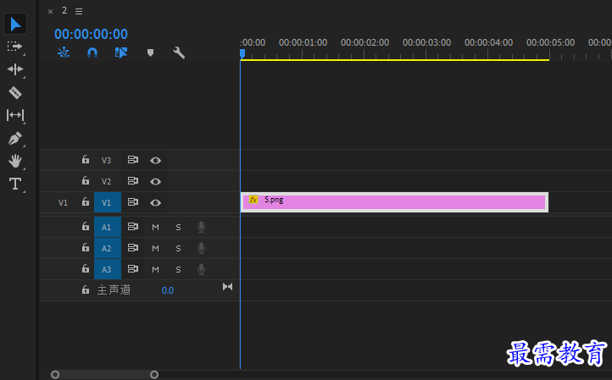This screenshot has height=380, width=612.
Task: Toggle V2 track visibility eye
Action: [155, 182]
